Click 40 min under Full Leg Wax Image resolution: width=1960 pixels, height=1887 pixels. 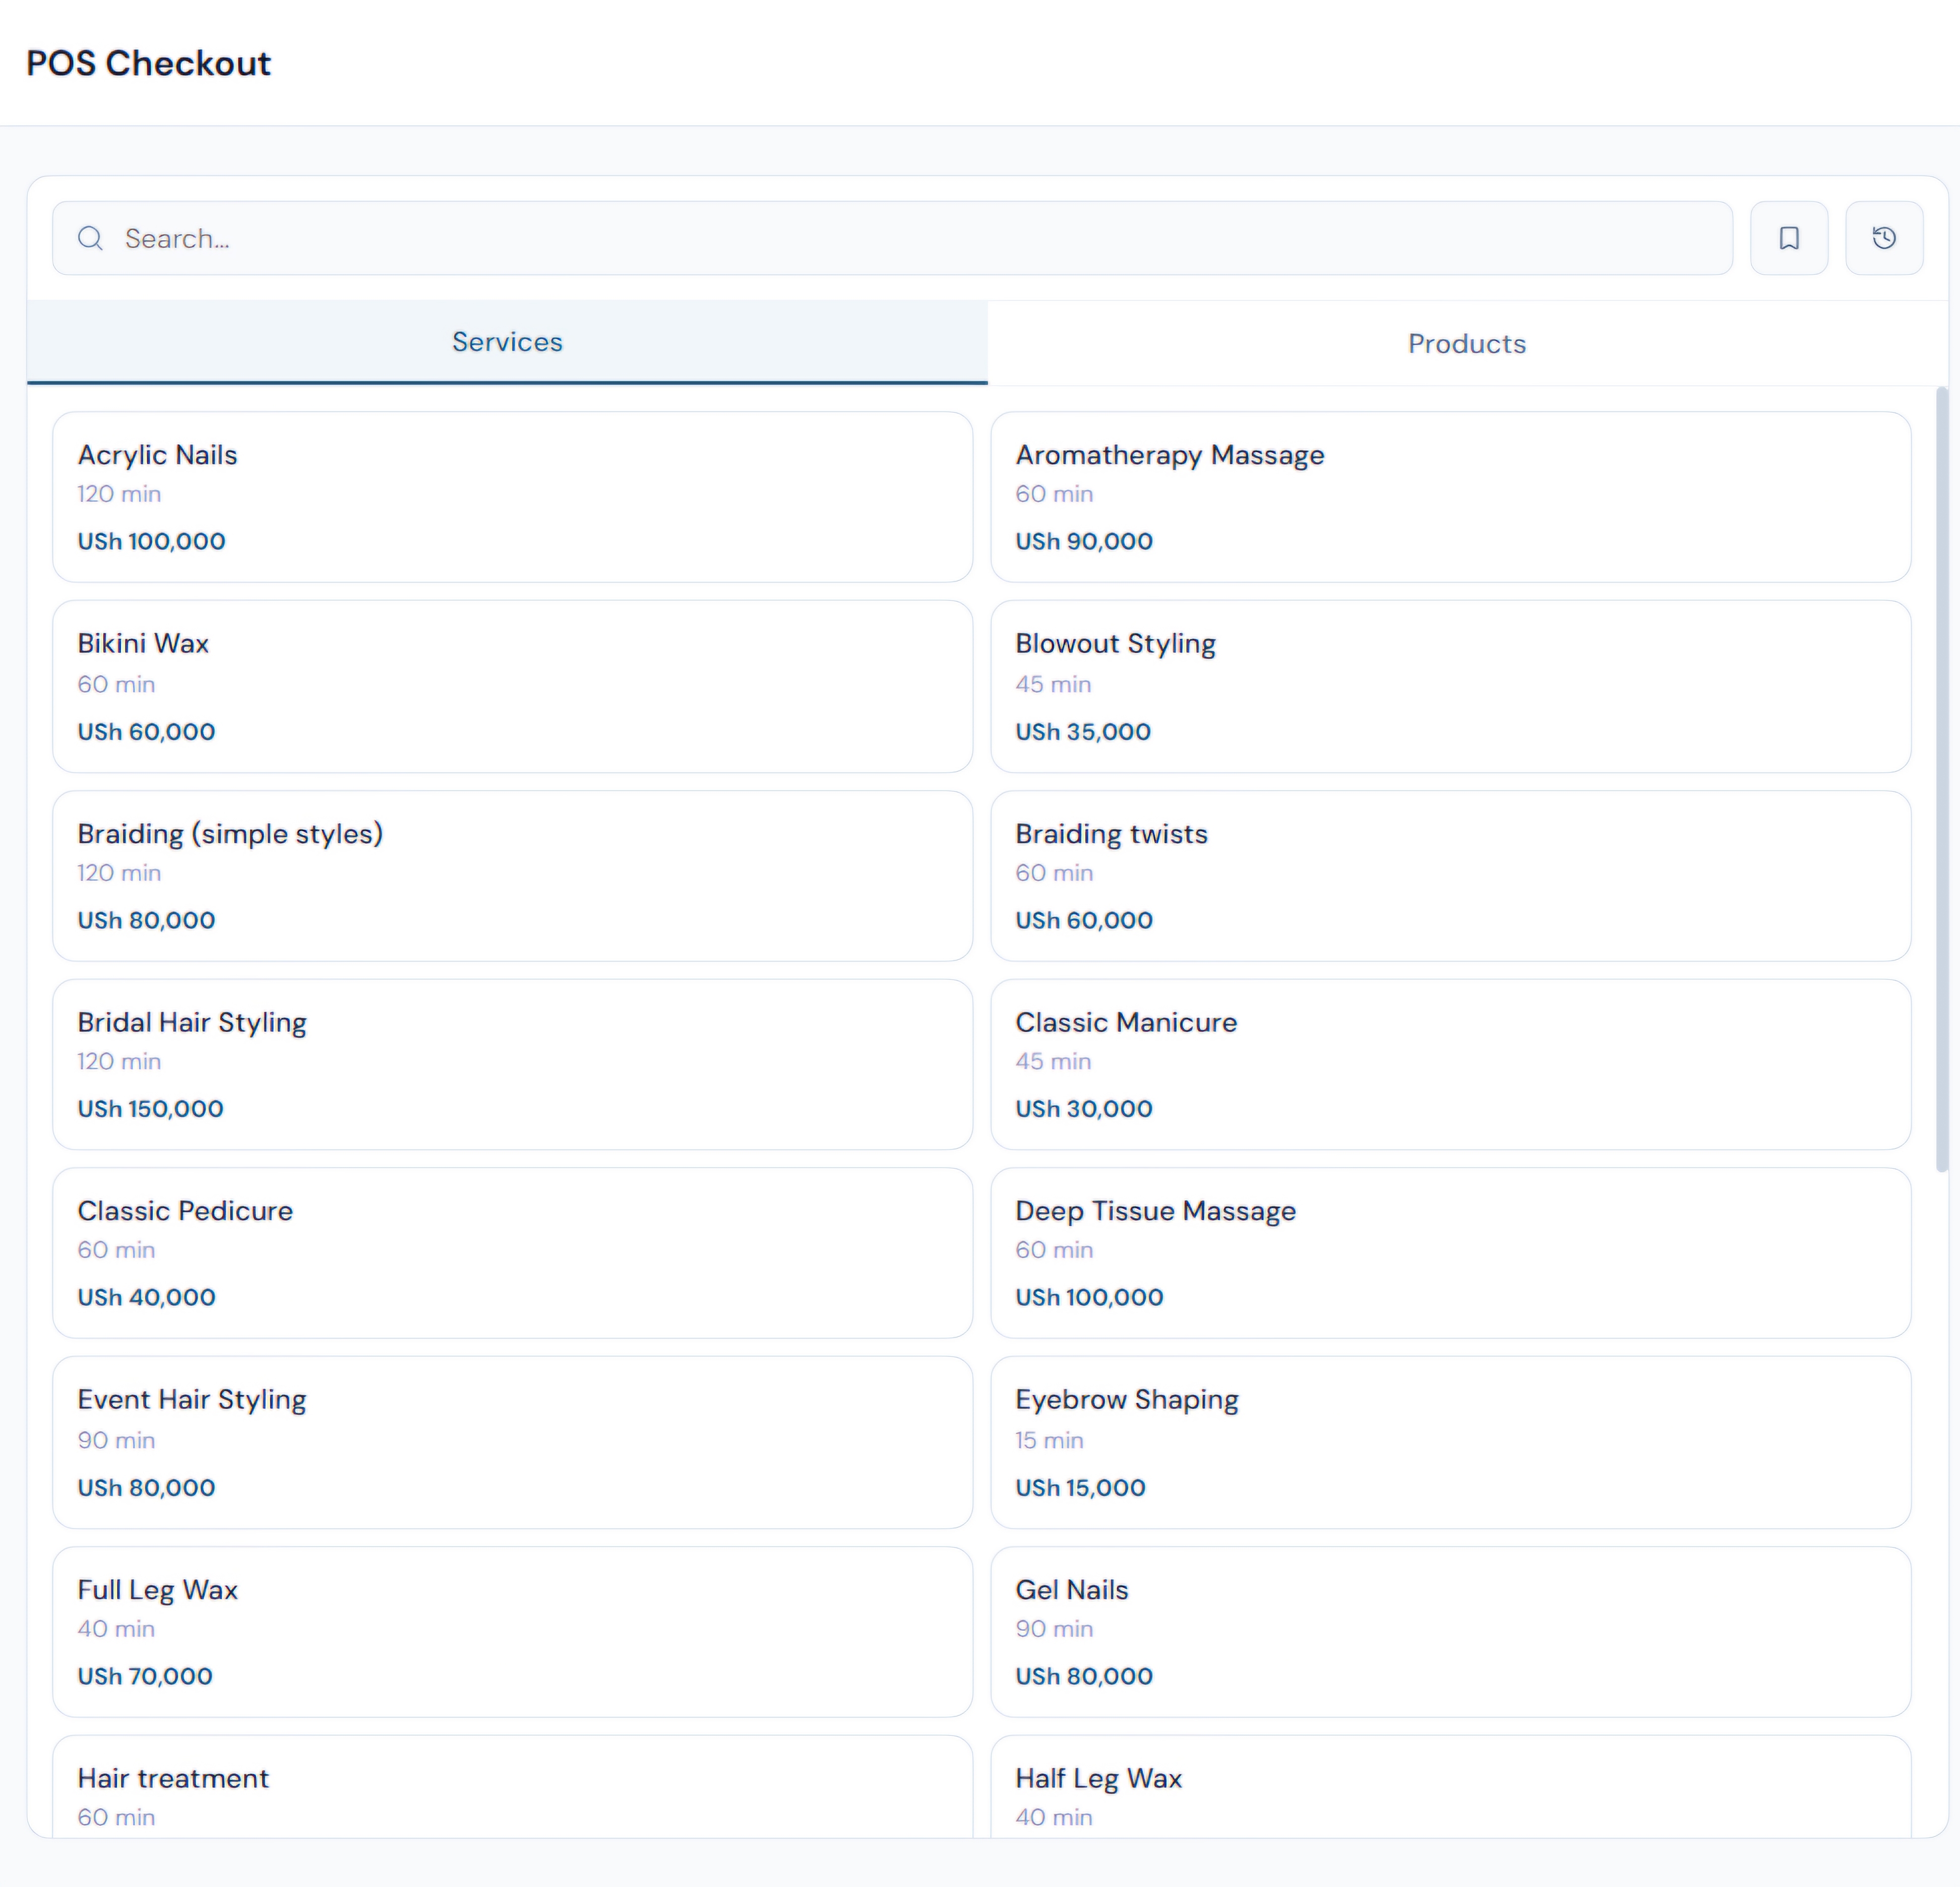point(116,1628)
